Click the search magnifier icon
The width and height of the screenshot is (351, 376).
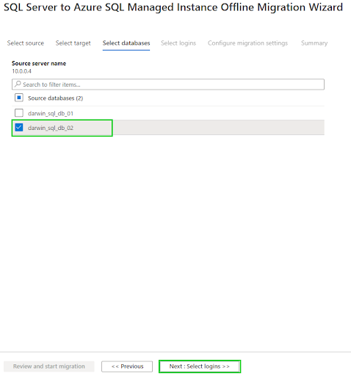(x=18, y=84)
